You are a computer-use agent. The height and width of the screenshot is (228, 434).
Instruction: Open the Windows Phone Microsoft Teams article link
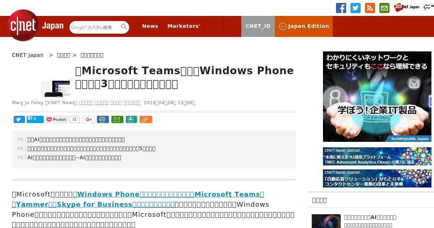coord(169,194)
